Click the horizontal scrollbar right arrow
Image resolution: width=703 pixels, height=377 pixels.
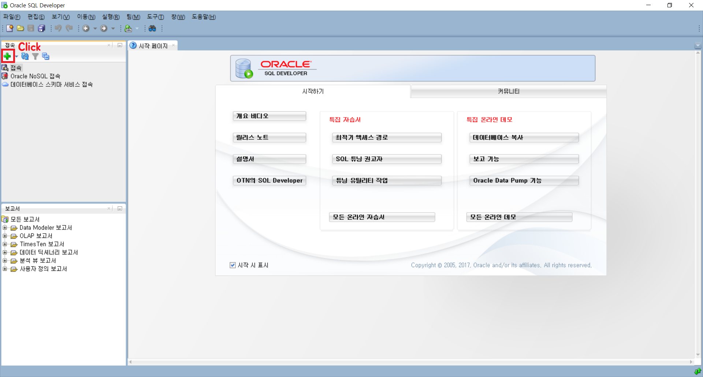[691, 362]
